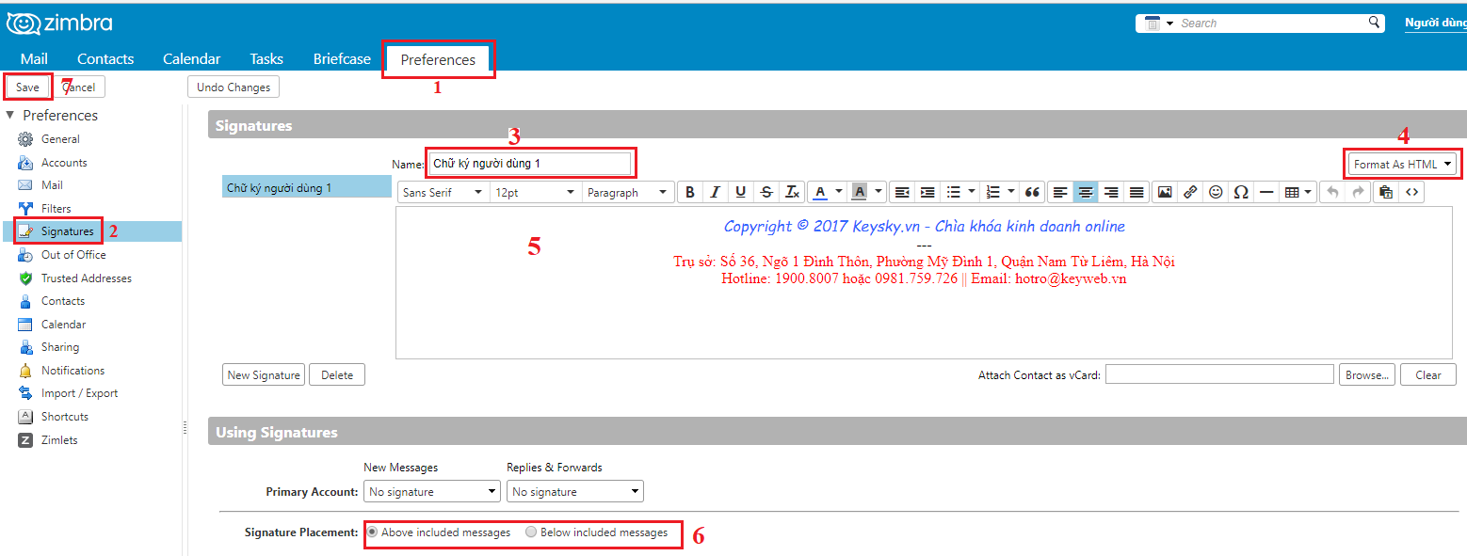Select Below included messages placement
This screenshot has height=556, width=1467.
click(531, 532)
